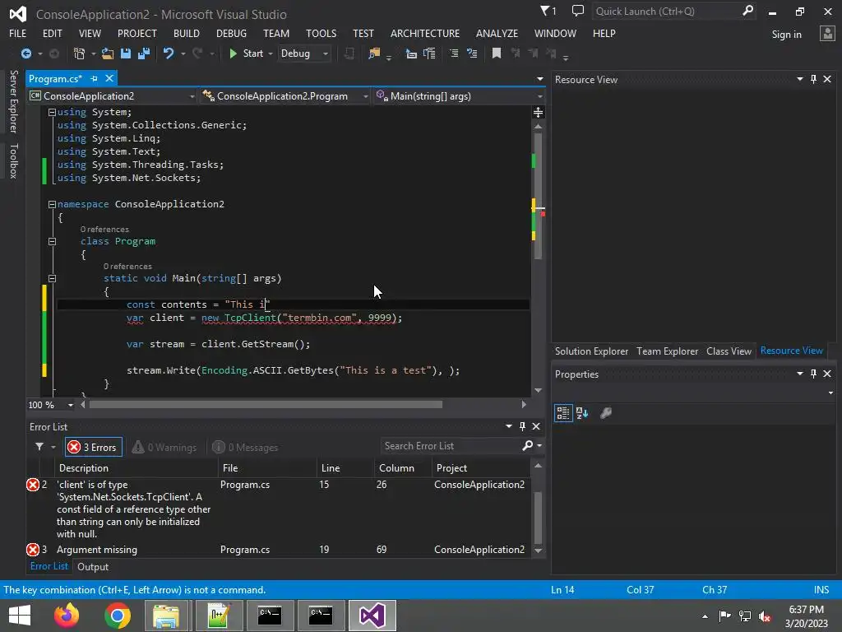The image size is (842, 632).
Task: Click the editor split window handle
Action: point(538,112)
